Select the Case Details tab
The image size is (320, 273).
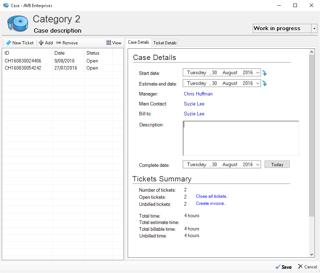click(139, 42)
